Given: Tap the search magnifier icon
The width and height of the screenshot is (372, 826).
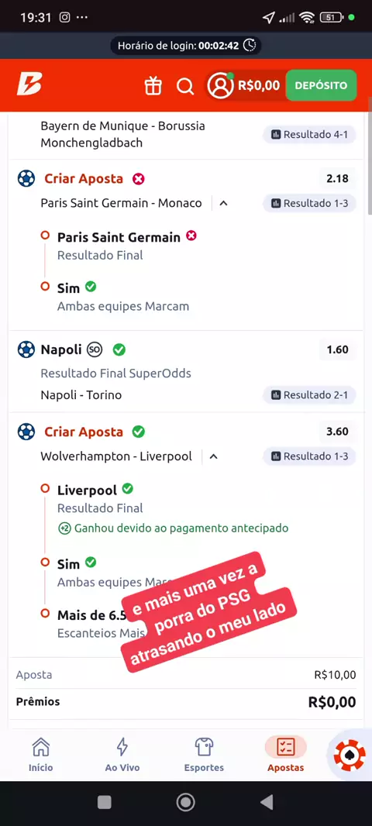Looking at the screenshot, I should [x=185, y=85].
